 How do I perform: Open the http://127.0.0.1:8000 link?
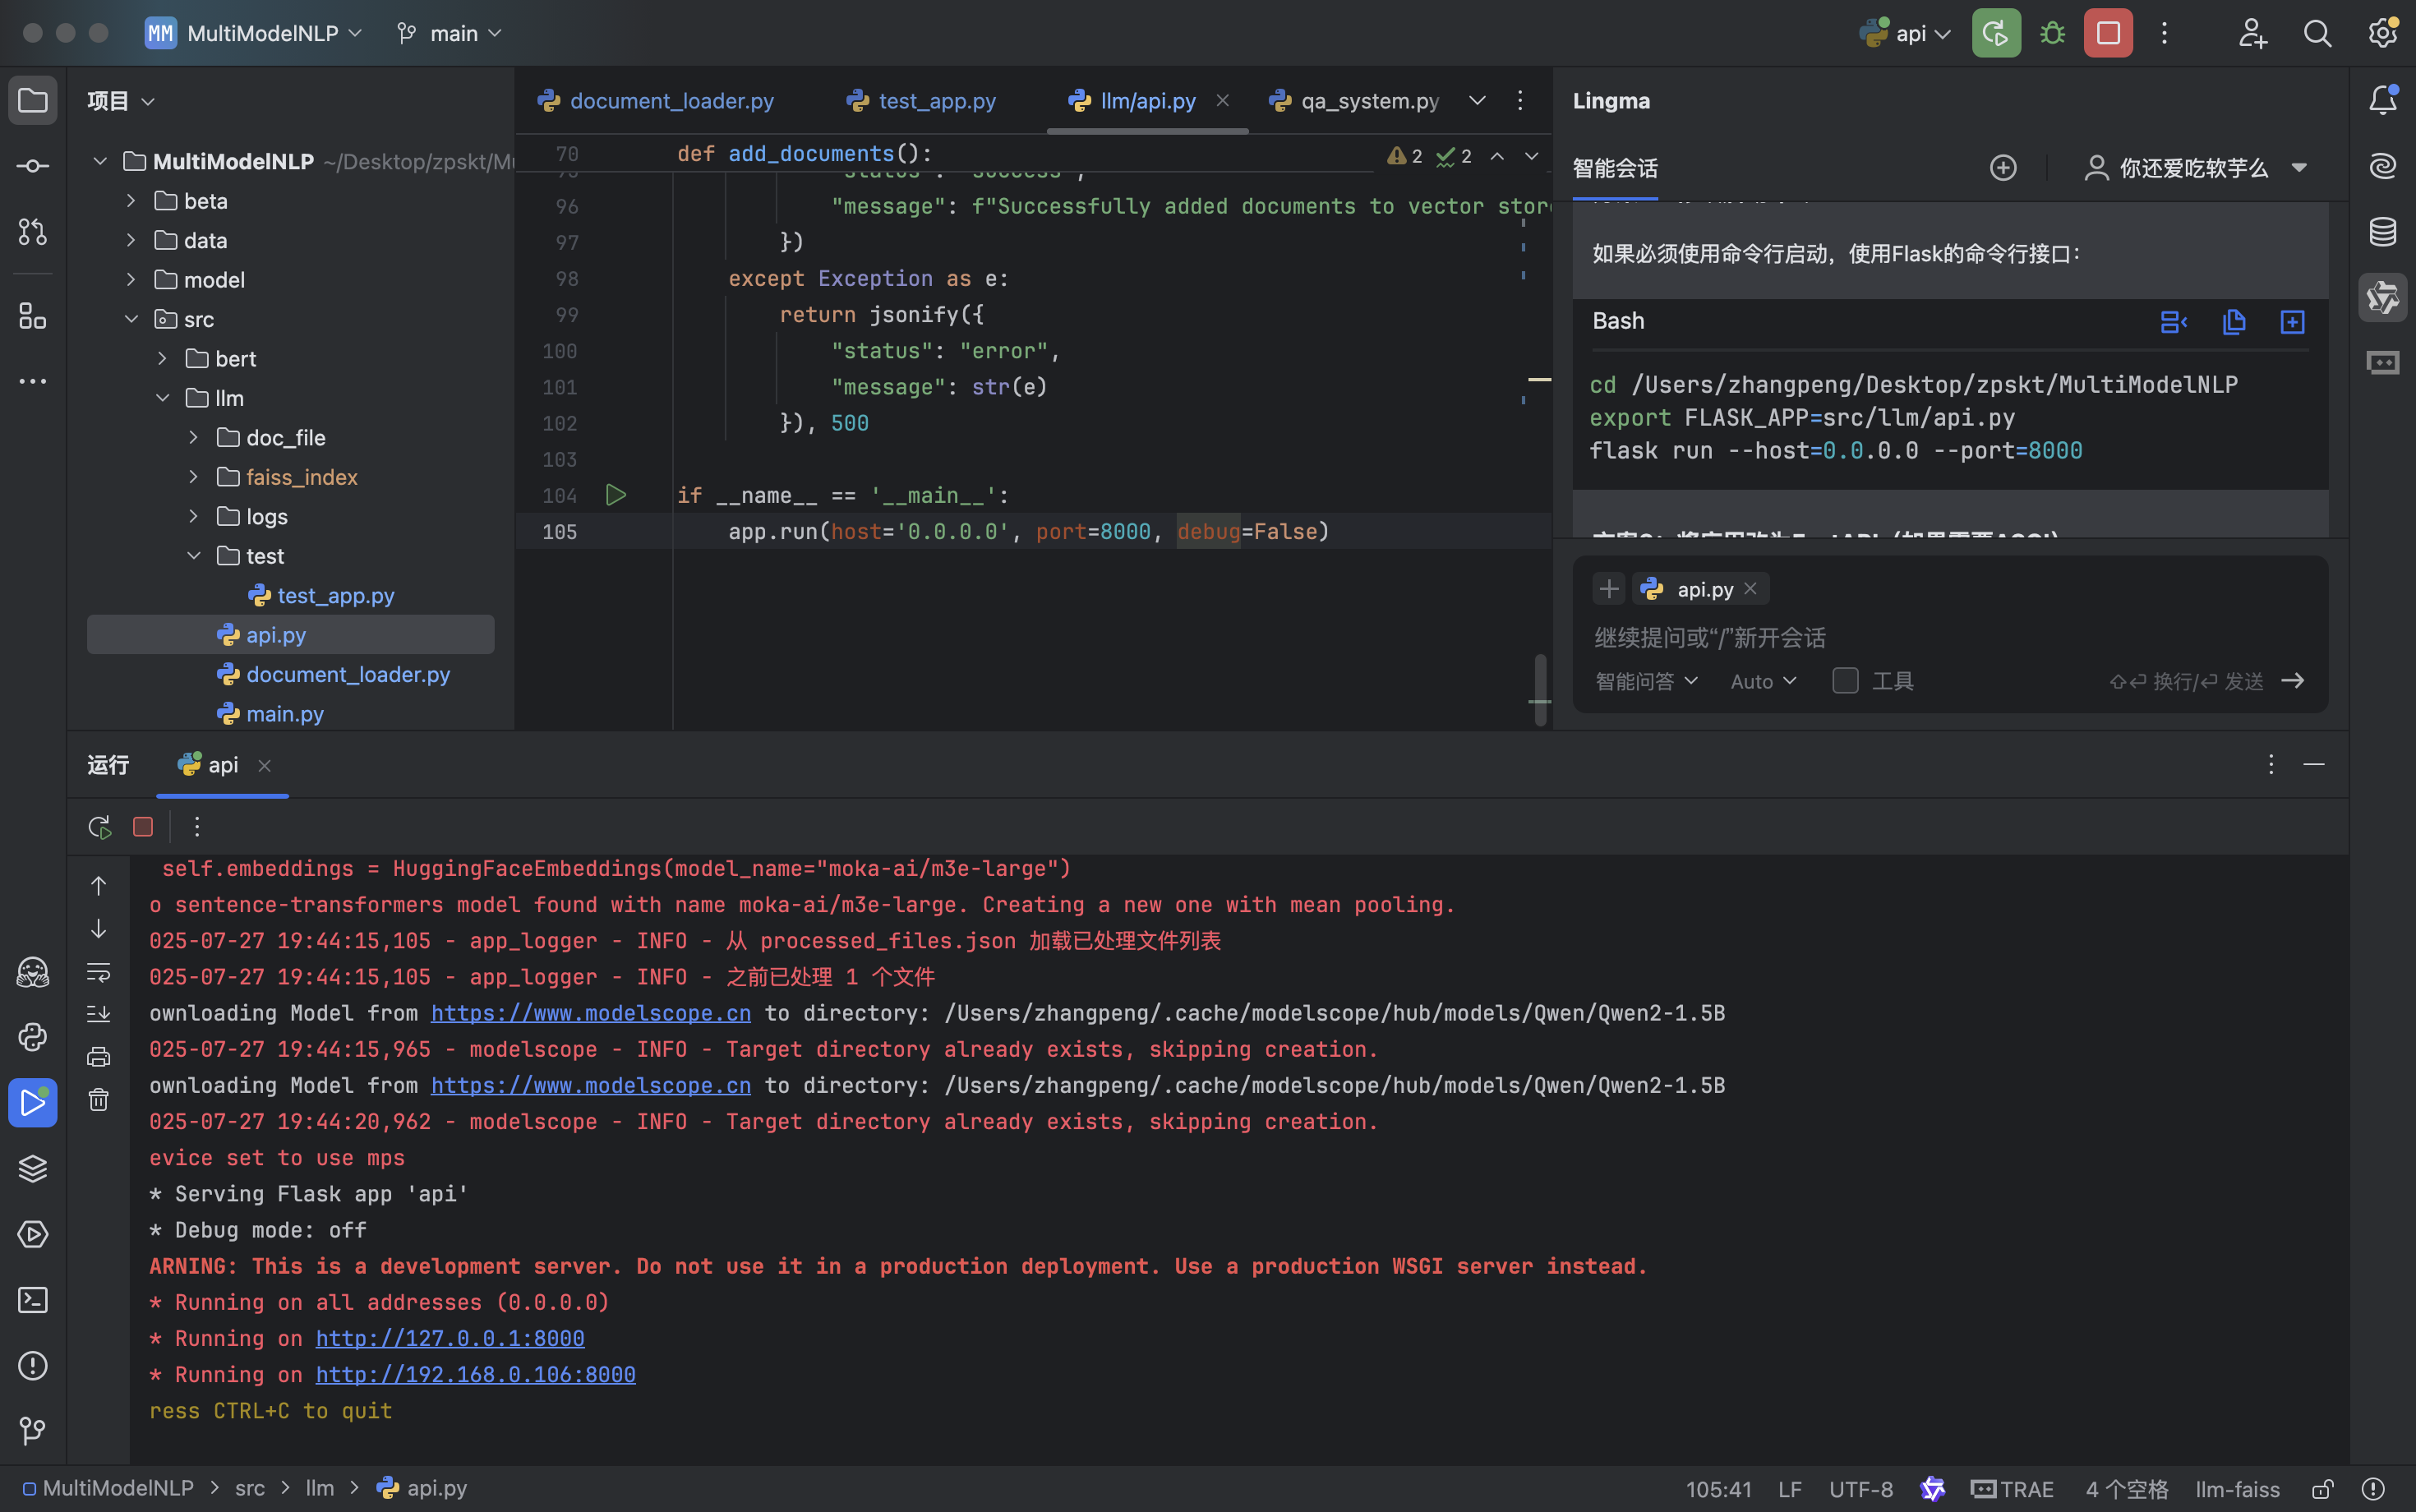(450, 1338)
